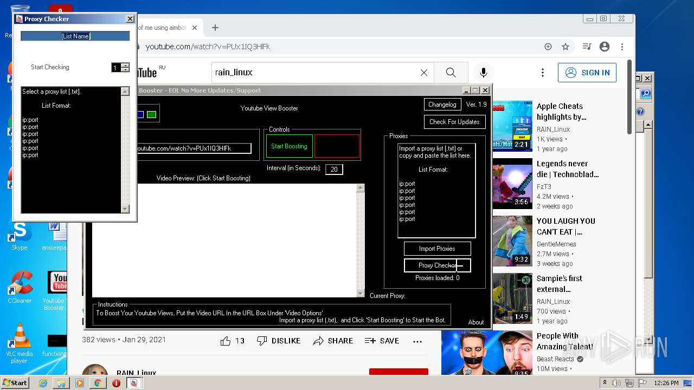Open the VLC media player desktop shortcut
Screen dimensions: 694x390
coord(20,343)
